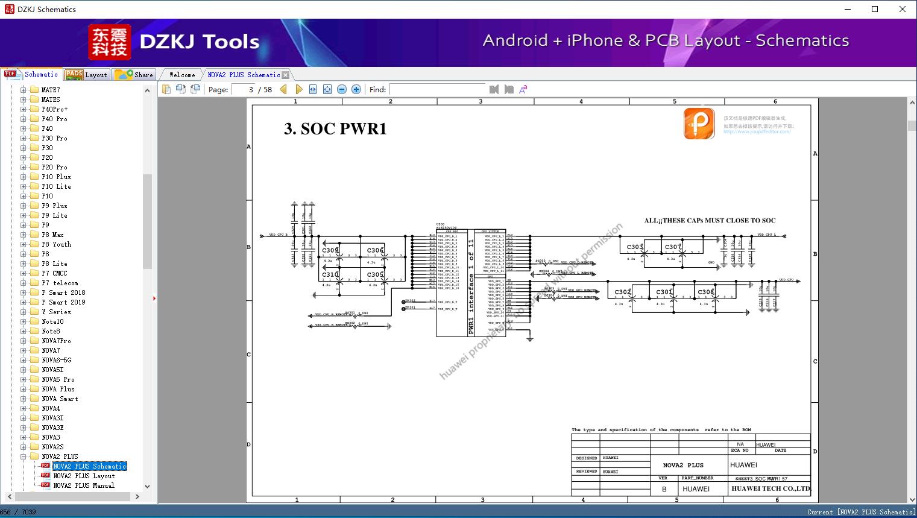Screen dimensions: 917x518
Task: Toggle match case search icon
Action: (x=523, y=89)
